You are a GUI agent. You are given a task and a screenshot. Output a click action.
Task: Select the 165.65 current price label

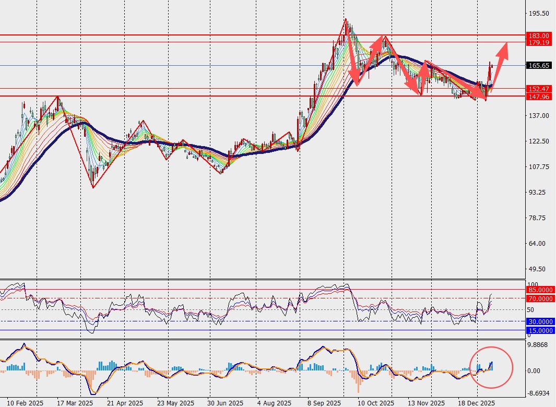tap(538, 66)
